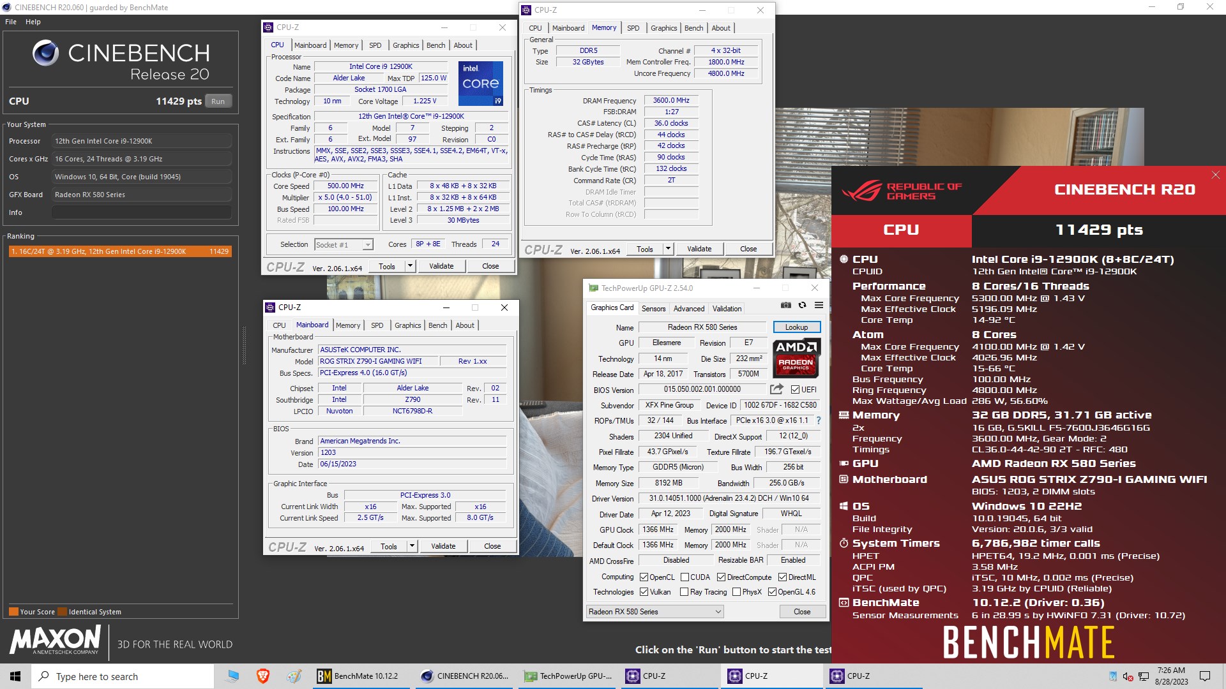Screen dimensions: 1226x689
Task: Click the BIOS export share icon in GPU-Z
Action: click(x=776, y=389)
